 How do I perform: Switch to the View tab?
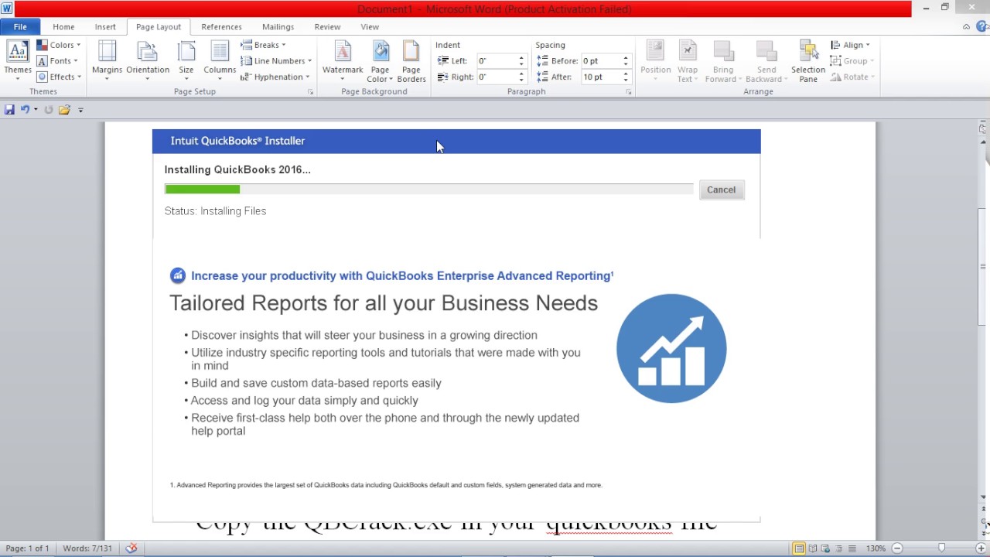click(x=370, y=27)
